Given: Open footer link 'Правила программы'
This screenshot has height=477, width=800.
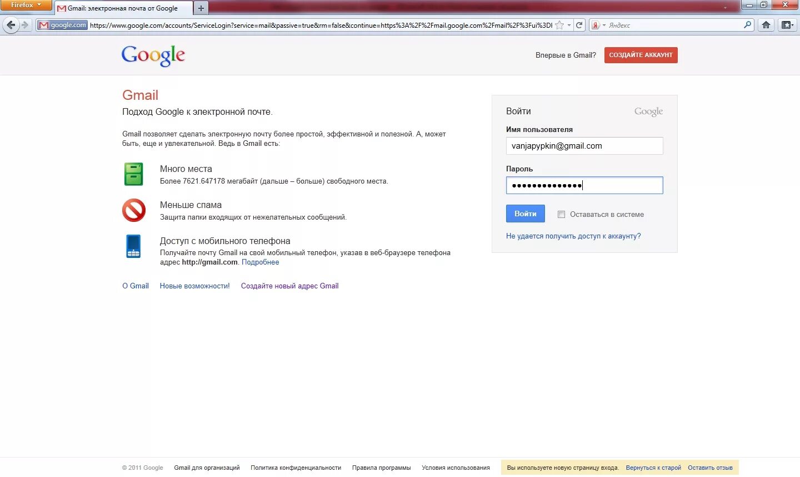Looking at the screenshot, I should 382,468.
